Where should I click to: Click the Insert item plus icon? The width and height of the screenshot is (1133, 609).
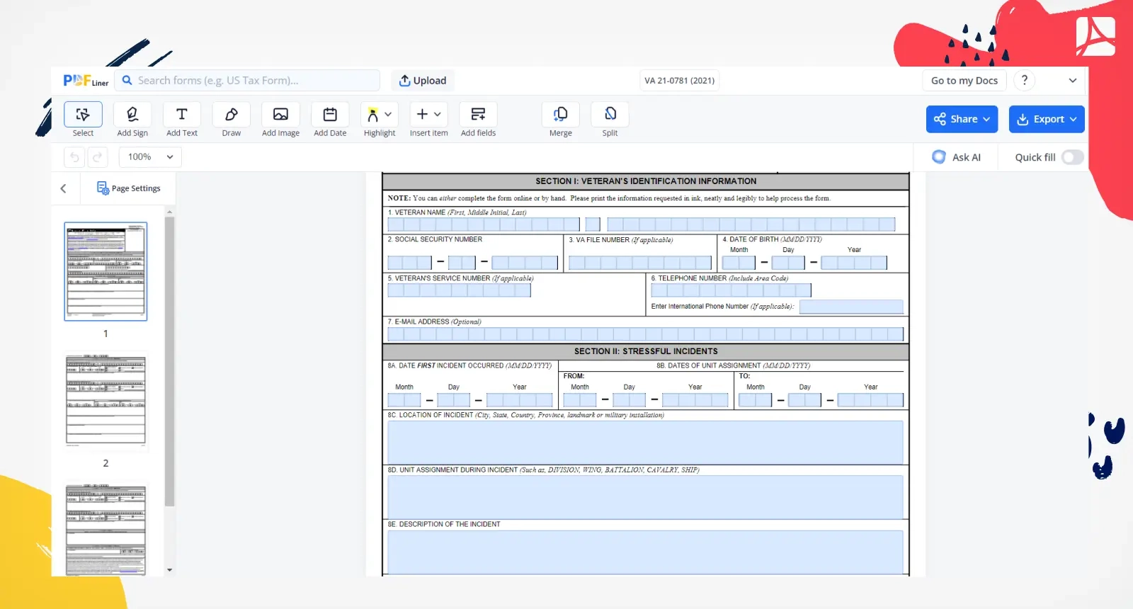point(422,114)
